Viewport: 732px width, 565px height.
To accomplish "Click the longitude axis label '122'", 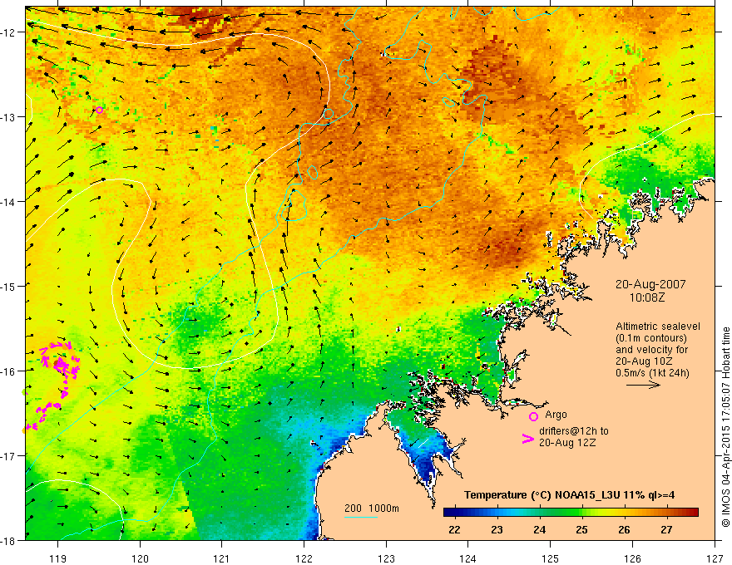I will (304, 558).
